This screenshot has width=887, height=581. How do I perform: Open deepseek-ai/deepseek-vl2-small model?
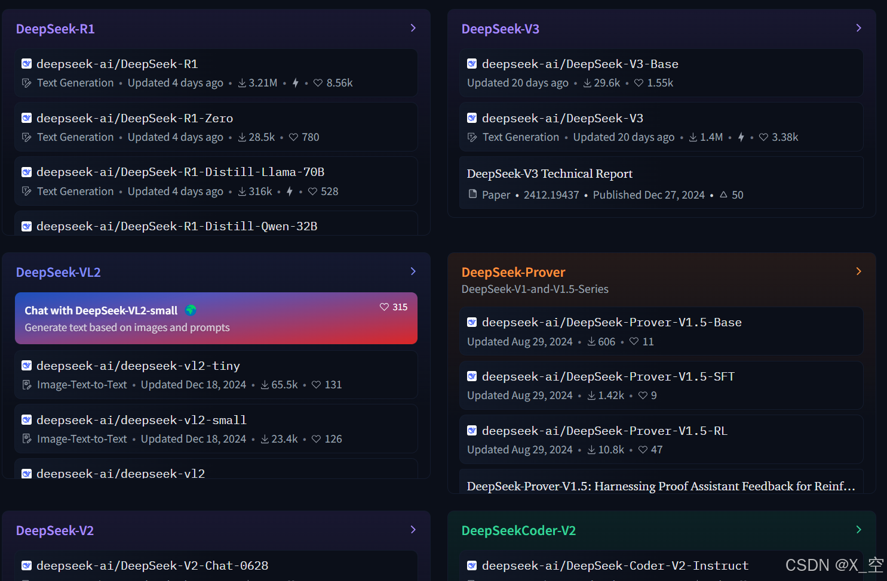(x=216, y=429)
